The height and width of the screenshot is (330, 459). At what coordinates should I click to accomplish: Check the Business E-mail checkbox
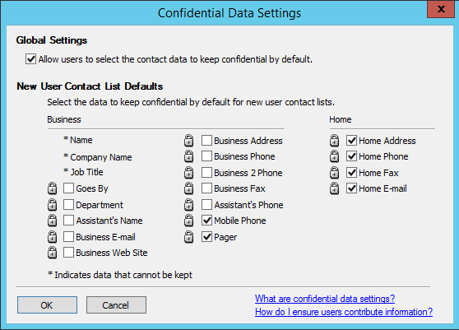point(68,236)
